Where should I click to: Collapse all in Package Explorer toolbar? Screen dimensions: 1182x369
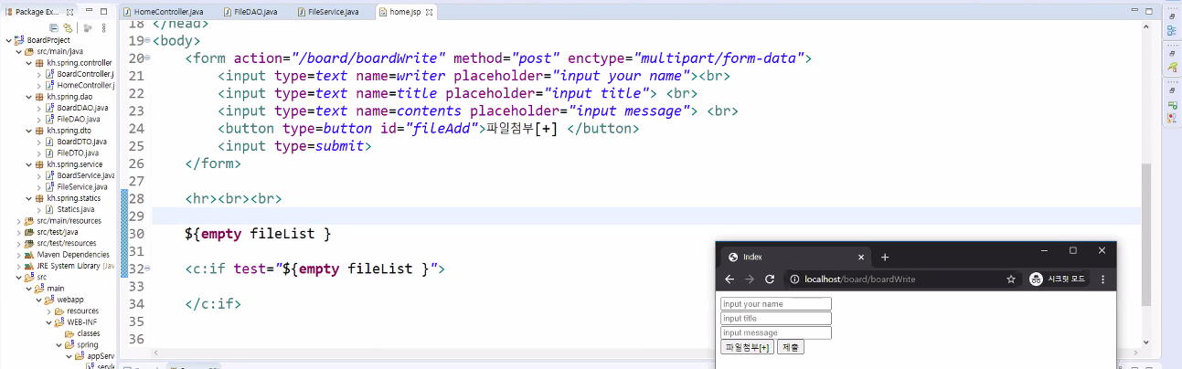click(54, 27)
